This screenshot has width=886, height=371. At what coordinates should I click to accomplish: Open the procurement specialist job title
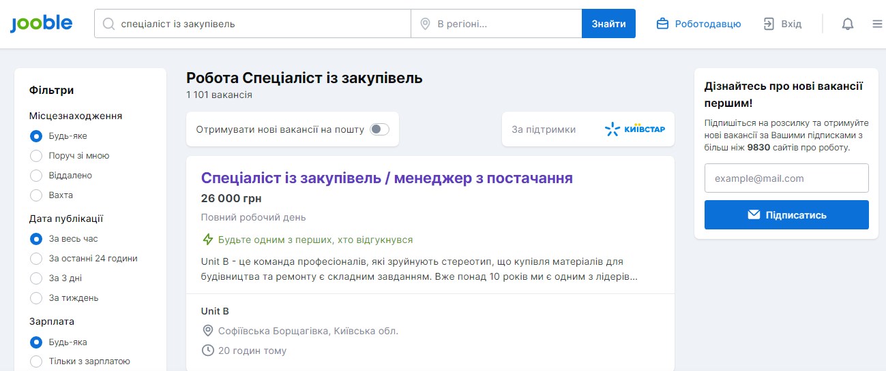pyautogui.click(x=387, y=178)
